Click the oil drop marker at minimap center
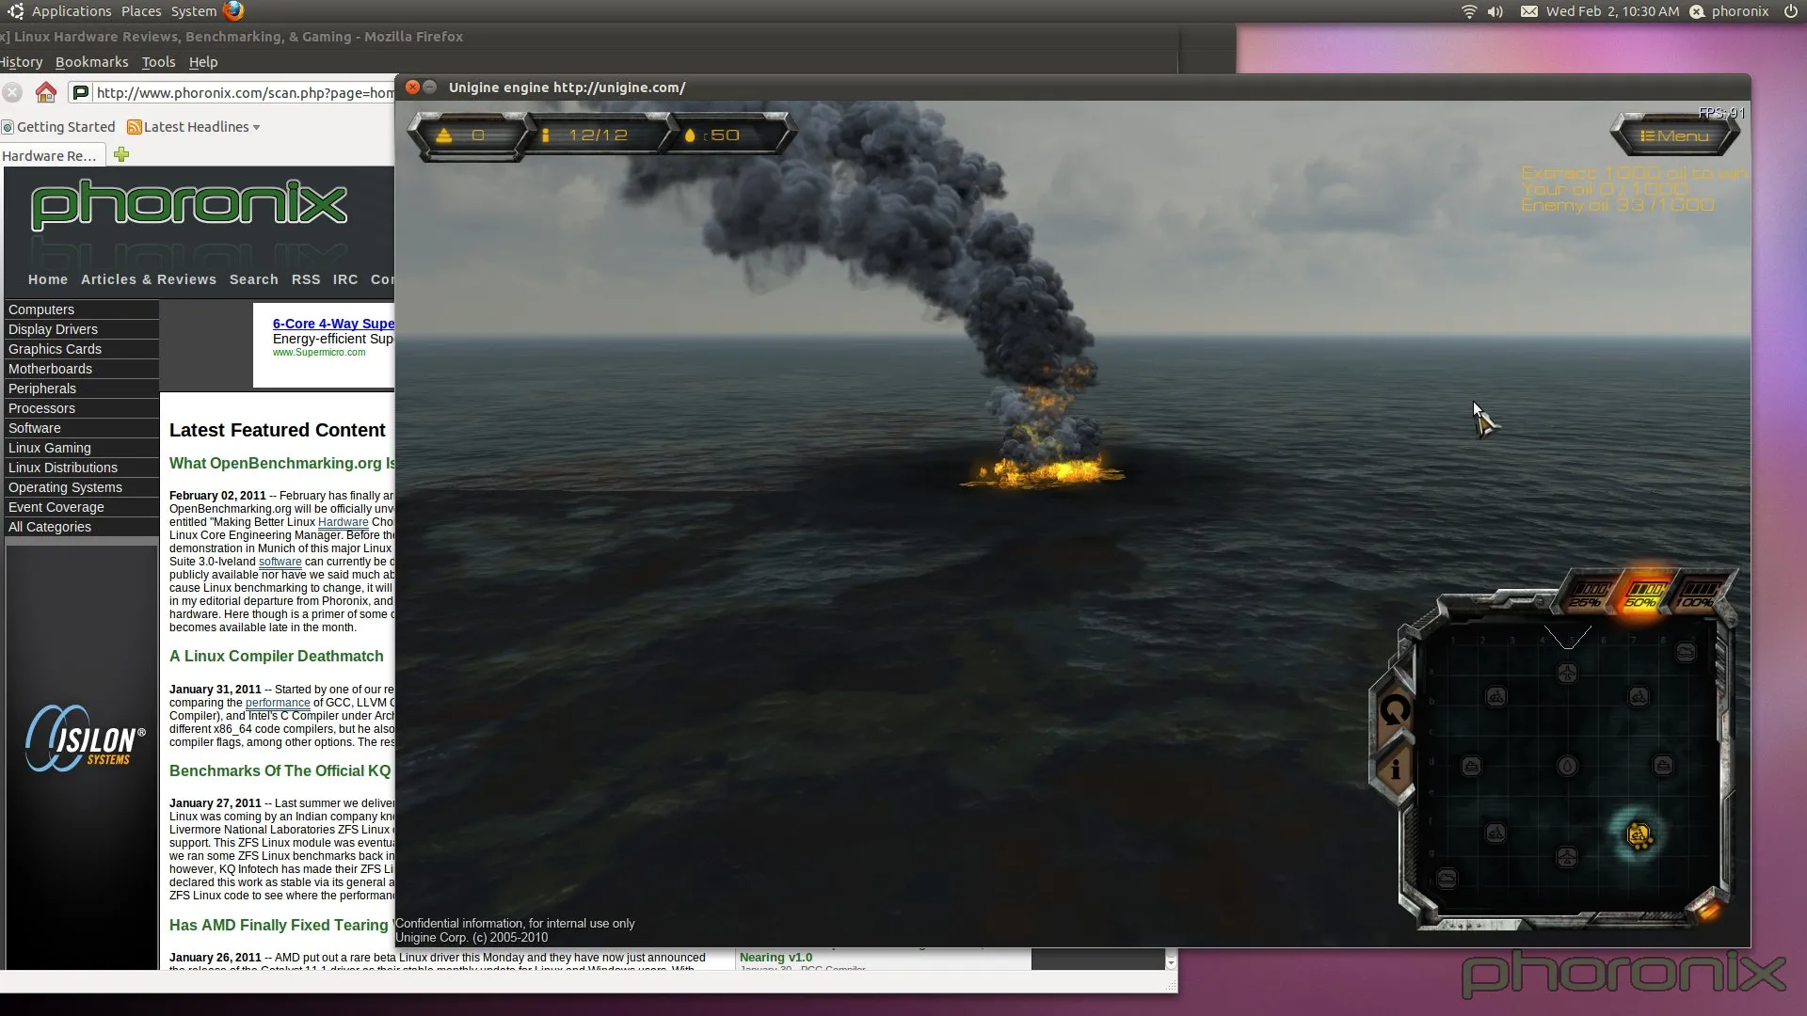Screen dimensions: 1807x1016 point(1567,767)
